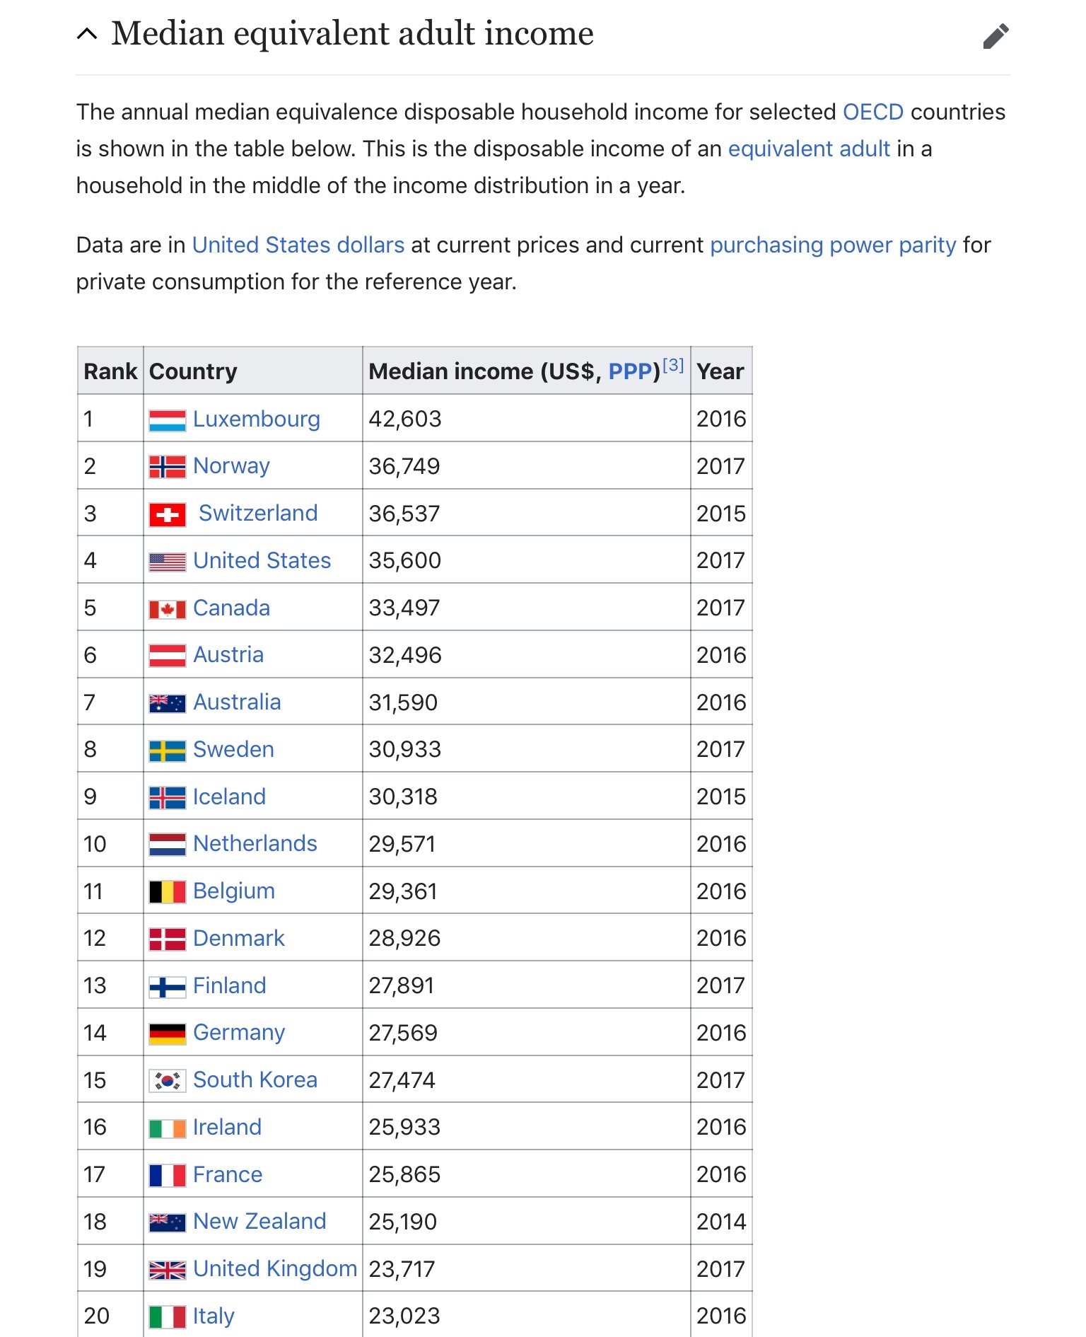This screenshot has width=1086, height=1337.
Task: Click the edit pencil icon for this section
Action: (995, 36)
